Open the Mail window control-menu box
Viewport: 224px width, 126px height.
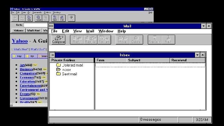[x=51, y=26]
